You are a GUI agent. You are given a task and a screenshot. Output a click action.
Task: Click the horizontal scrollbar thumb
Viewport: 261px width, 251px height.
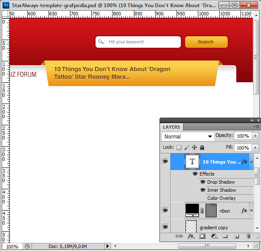click(x=207, y=246)
